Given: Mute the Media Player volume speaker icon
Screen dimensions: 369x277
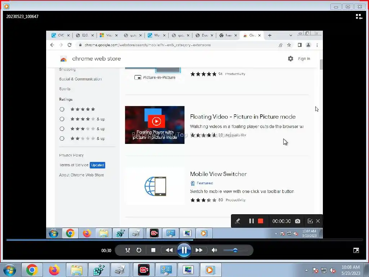Looking at the screenshot, I should [x=214, y=250].
